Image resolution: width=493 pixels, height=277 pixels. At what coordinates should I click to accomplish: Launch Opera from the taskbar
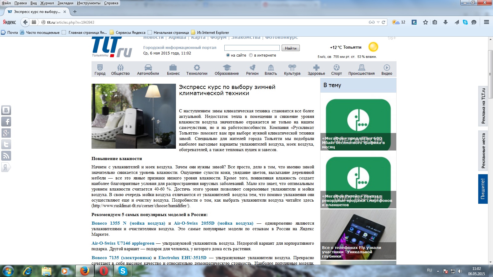(x=104, y=271)
